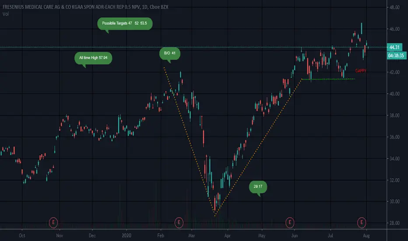Image resolution: width=408 pixels, height=241 pixels.
Task: Click the earnings marker near mid-February
Action: pyautogui.click(x=179, y=223)
